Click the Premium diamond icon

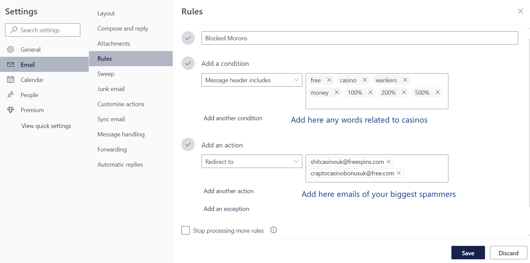point(11,110)
